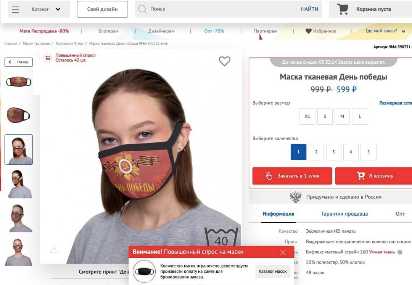Select size M
The image size is (412, 285).
tap(342, 116)
